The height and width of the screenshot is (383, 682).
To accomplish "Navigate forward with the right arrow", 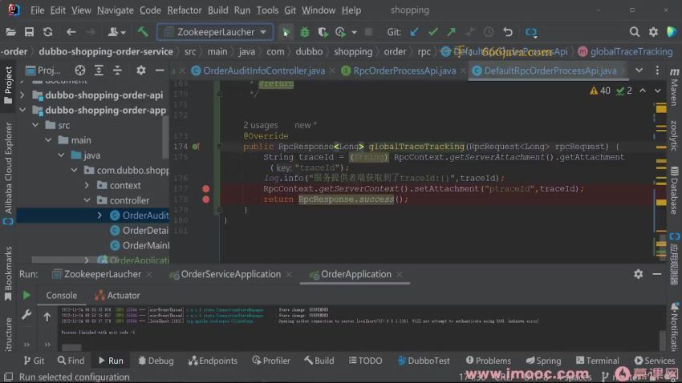I will coord(91,32).
